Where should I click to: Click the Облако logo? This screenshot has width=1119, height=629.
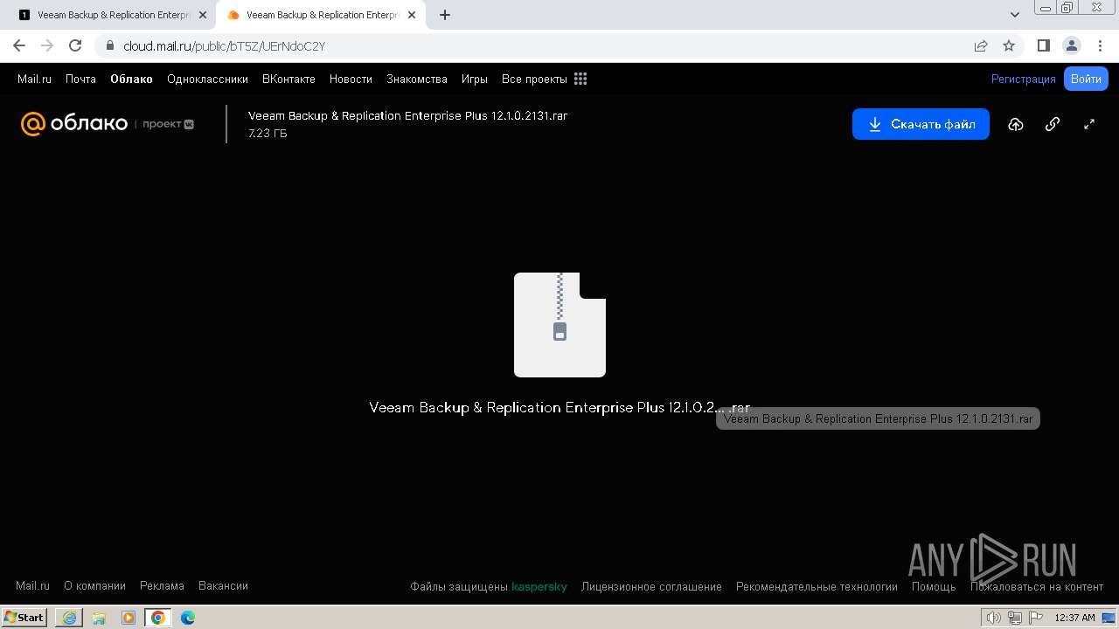[74, 124]
